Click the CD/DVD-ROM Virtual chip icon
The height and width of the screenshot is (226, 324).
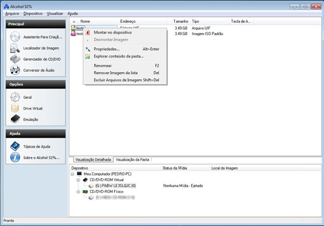(x=85, y=180)
